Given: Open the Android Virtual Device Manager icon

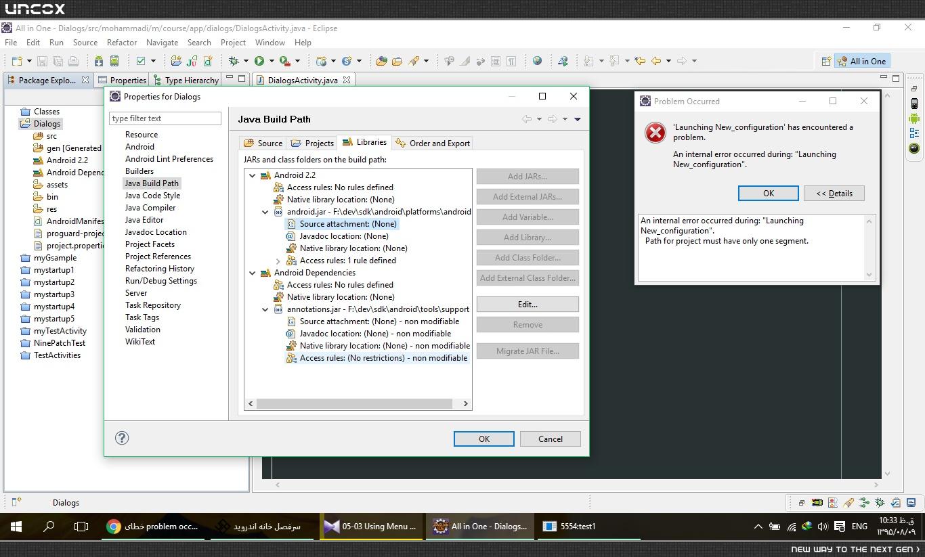Looking at the screenshot, I should click(x=114, y=61).
